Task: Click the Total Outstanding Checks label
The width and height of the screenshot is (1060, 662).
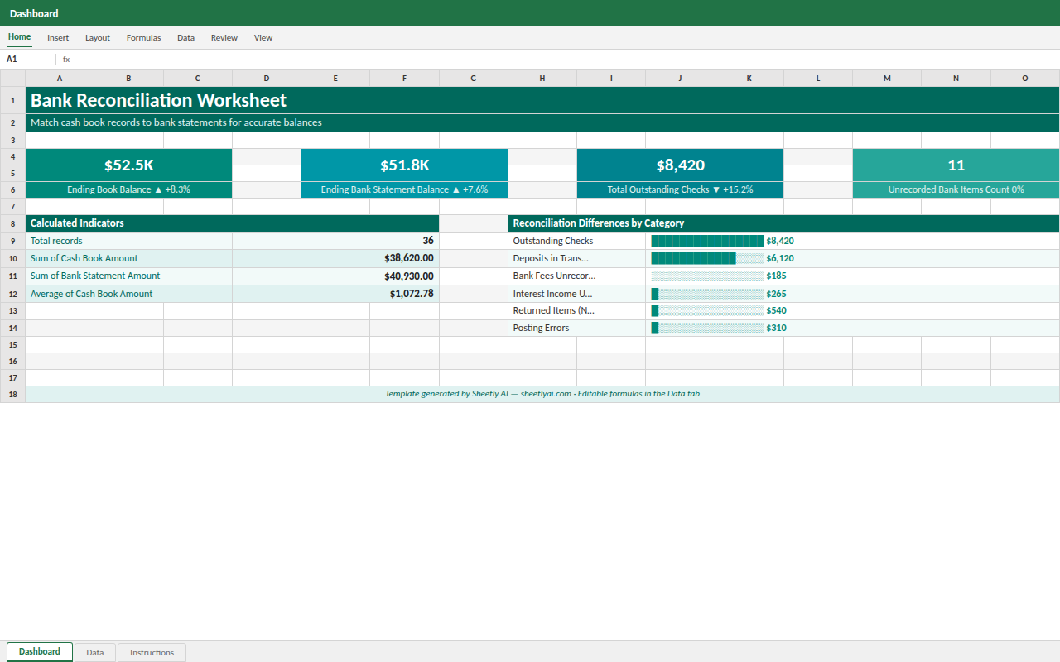Action: (x=680, y=189)
